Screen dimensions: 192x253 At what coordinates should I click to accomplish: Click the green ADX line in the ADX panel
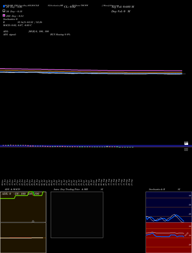(x=21, y=195)
